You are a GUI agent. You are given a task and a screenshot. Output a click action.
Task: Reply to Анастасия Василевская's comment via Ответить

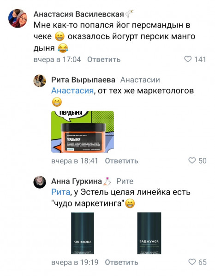coord(104,59)
